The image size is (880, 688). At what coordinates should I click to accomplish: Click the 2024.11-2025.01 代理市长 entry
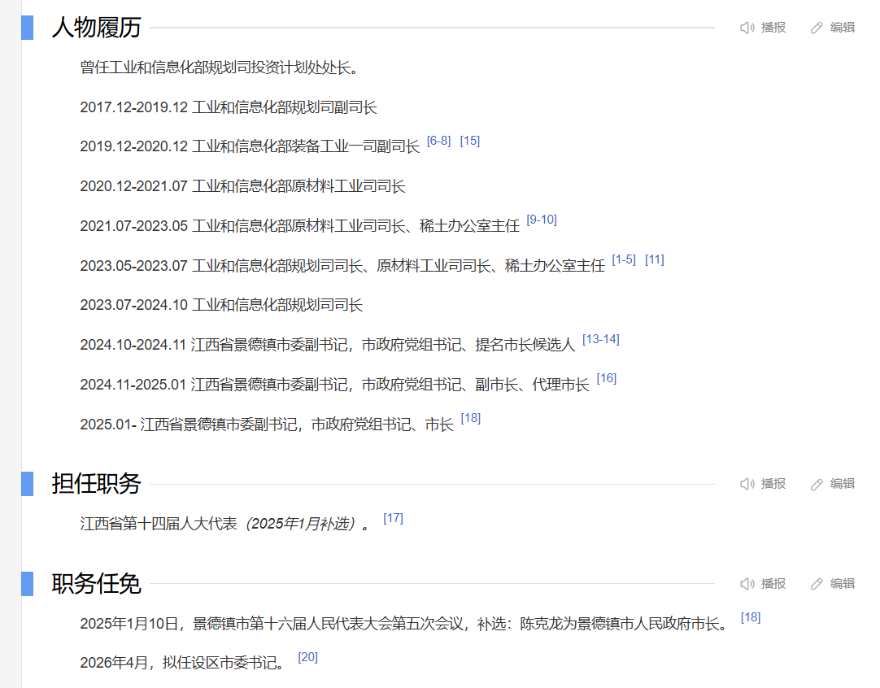coord(334,385)
